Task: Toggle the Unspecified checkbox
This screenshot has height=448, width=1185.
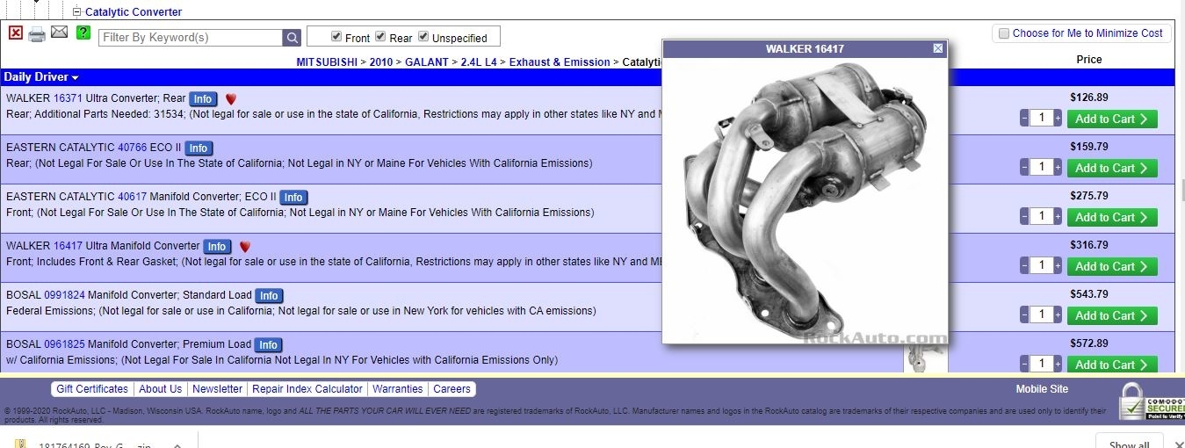Action: pos(423,36)
